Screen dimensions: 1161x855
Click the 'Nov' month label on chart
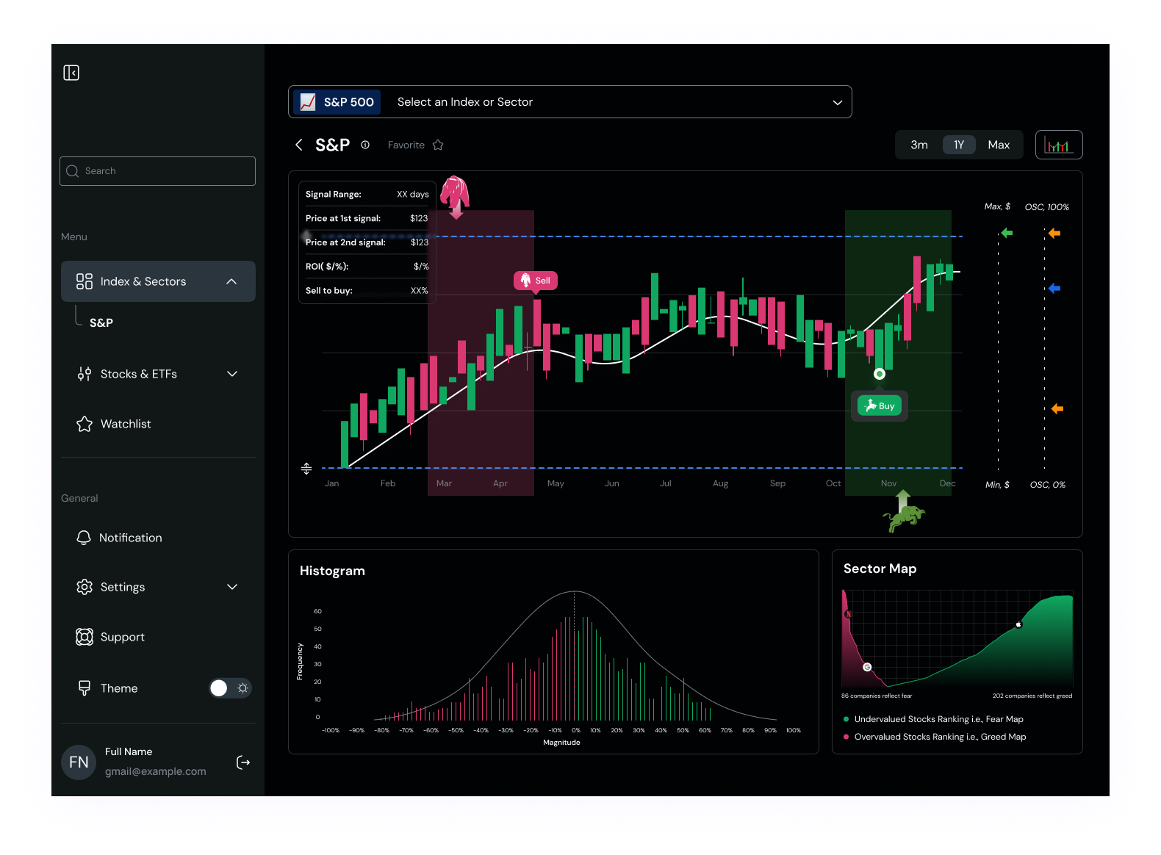(x=888, y=483)
